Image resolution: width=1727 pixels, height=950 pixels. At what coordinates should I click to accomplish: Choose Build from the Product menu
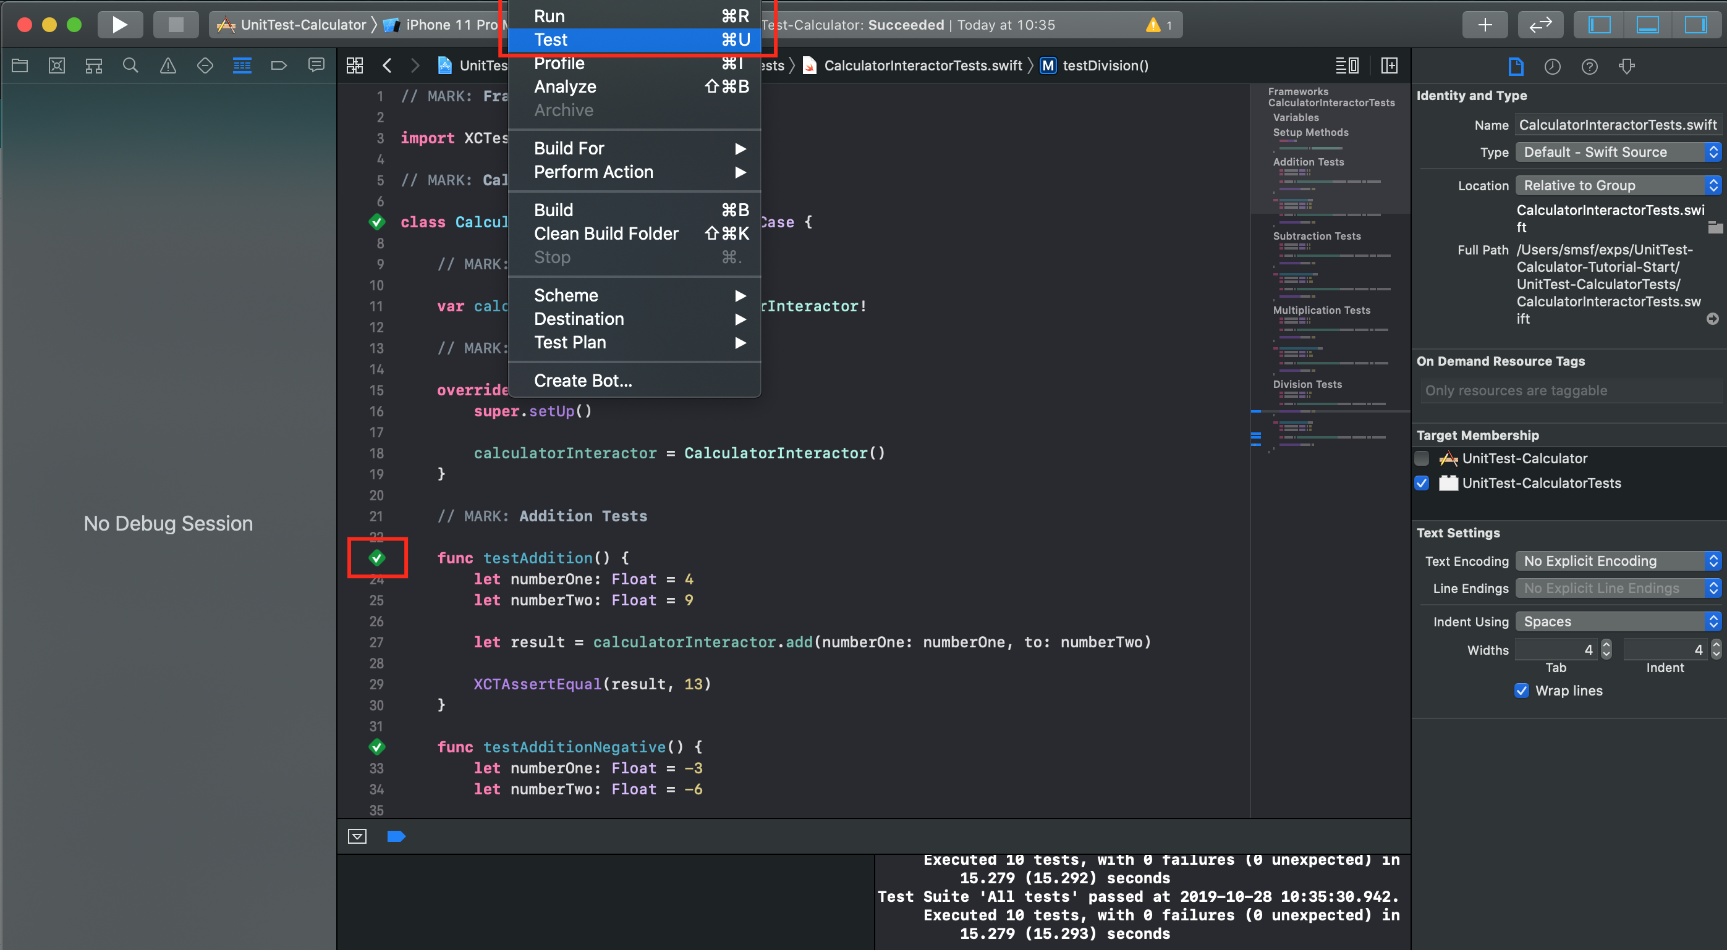point(635,209)
